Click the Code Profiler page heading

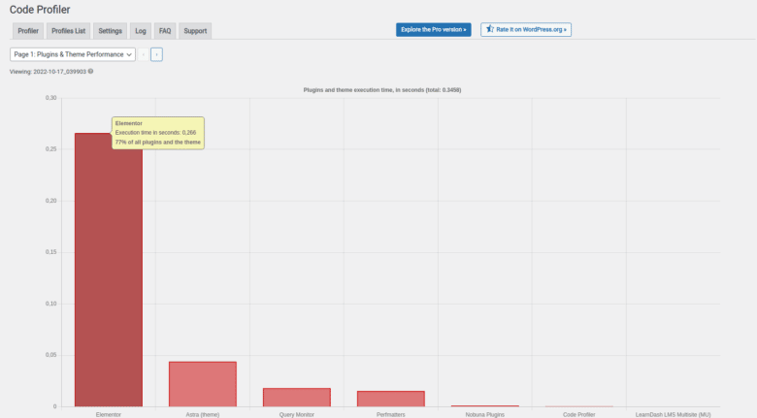coord(40,10)
